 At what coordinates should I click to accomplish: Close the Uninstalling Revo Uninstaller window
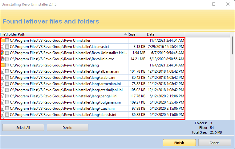[x=228, y=4]
